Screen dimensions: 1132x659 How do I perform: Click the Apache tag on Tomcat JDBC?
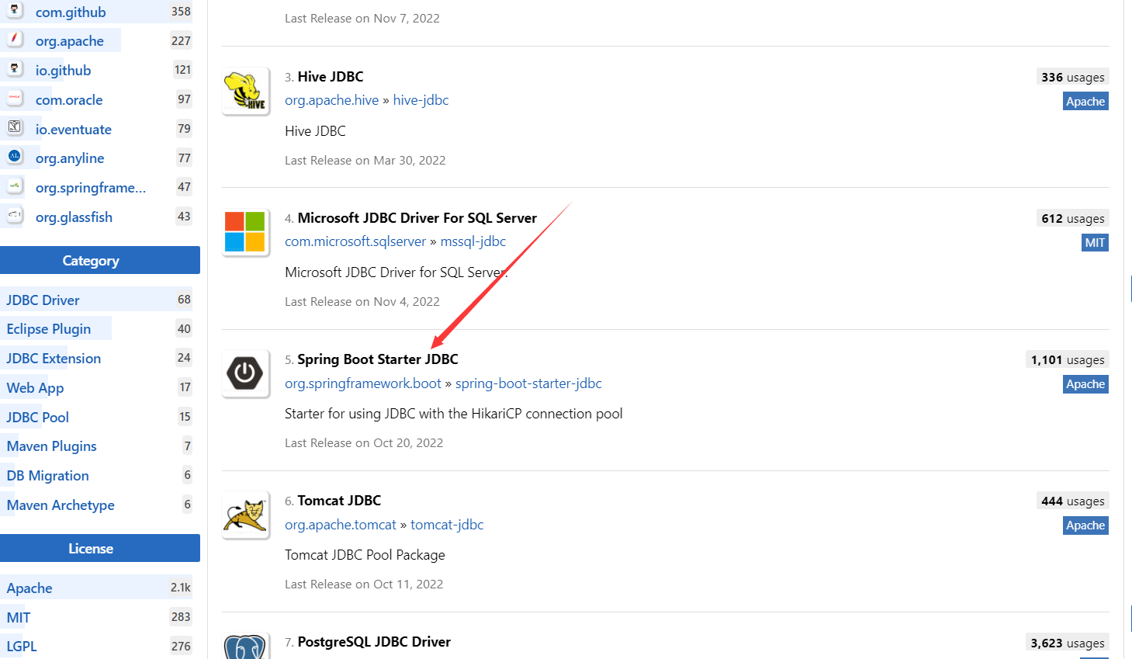1085,525
